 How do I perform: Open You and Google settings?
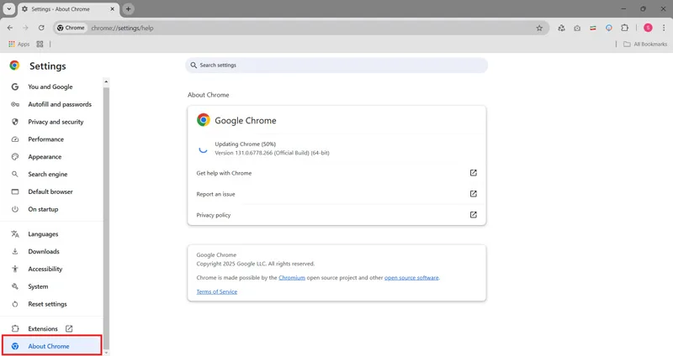pyautogui.click(x=51, y=86)
